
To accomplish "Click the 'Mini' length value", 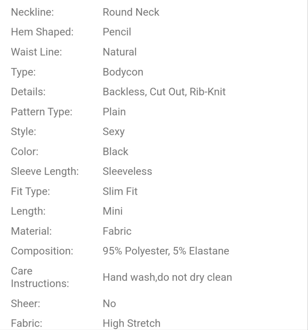I will pos(113,211).
